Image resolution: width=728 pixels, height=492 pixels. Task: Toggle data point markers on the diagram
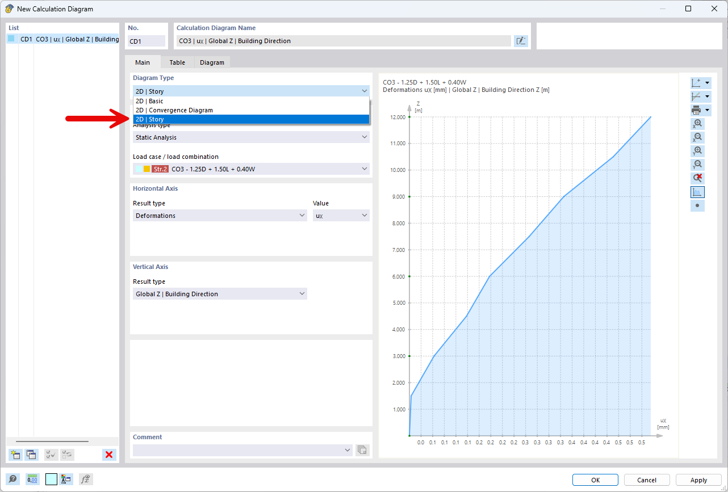pos(697,205)
